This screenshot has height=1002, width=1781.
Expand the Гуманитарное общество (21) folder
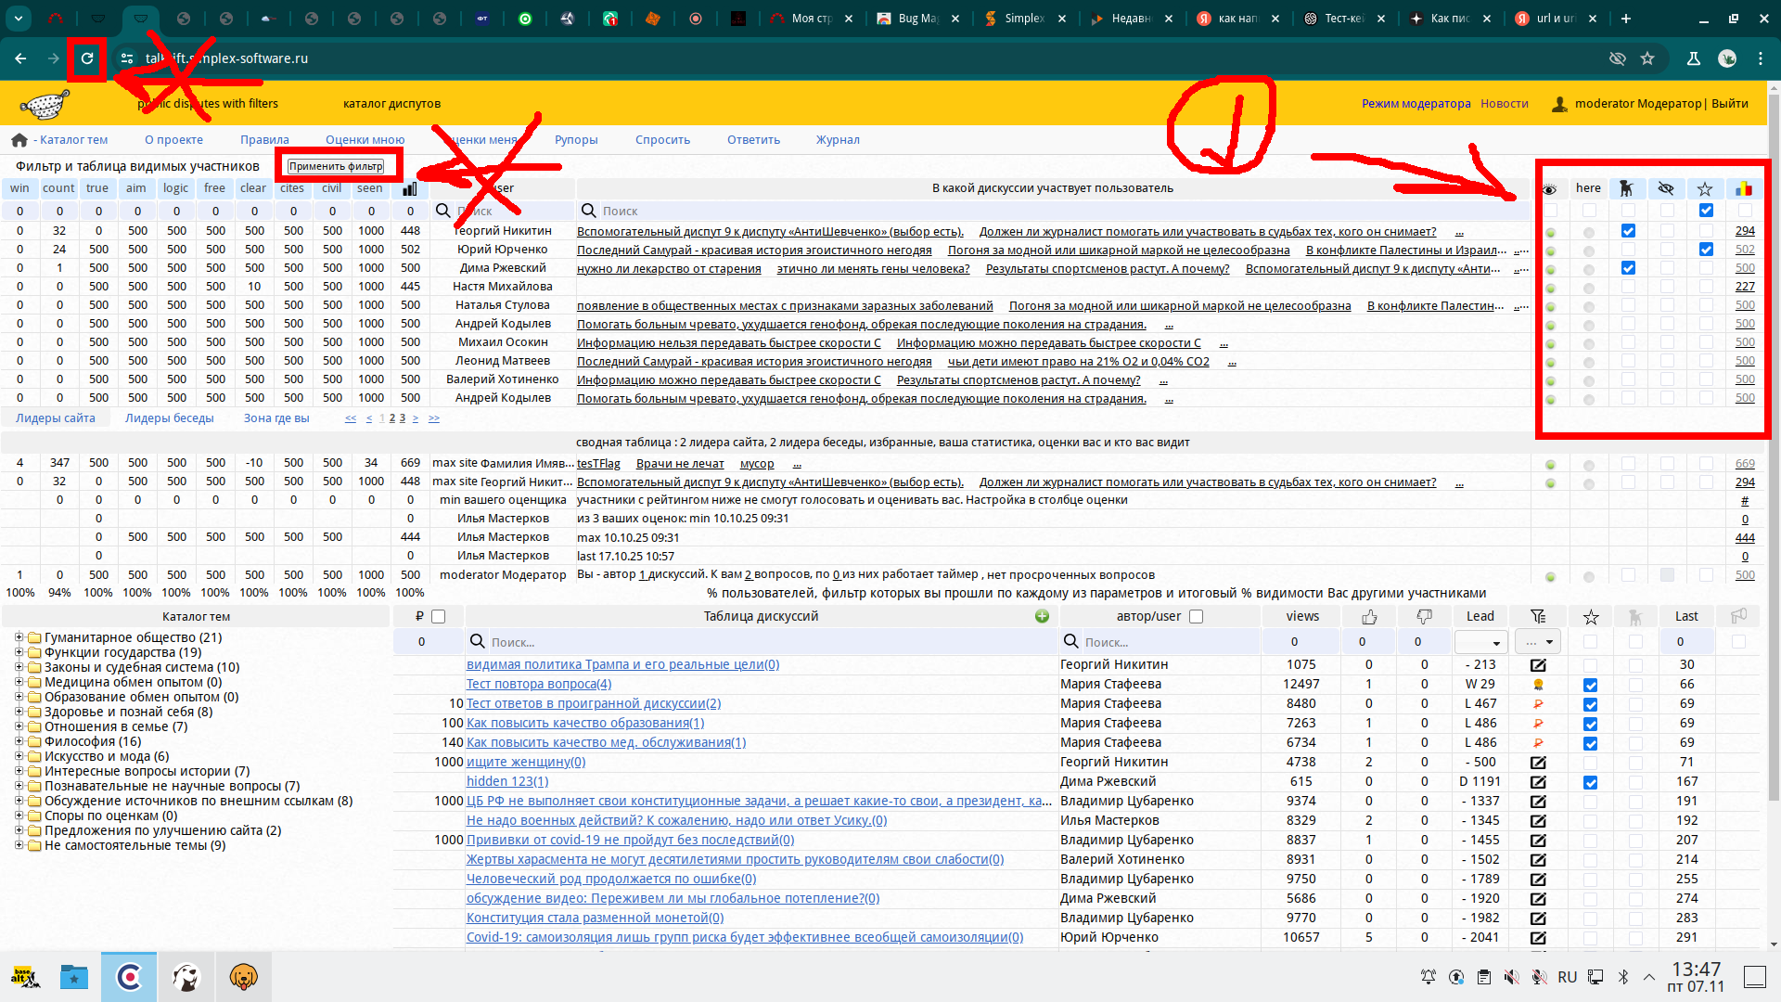tap(19, 637)
